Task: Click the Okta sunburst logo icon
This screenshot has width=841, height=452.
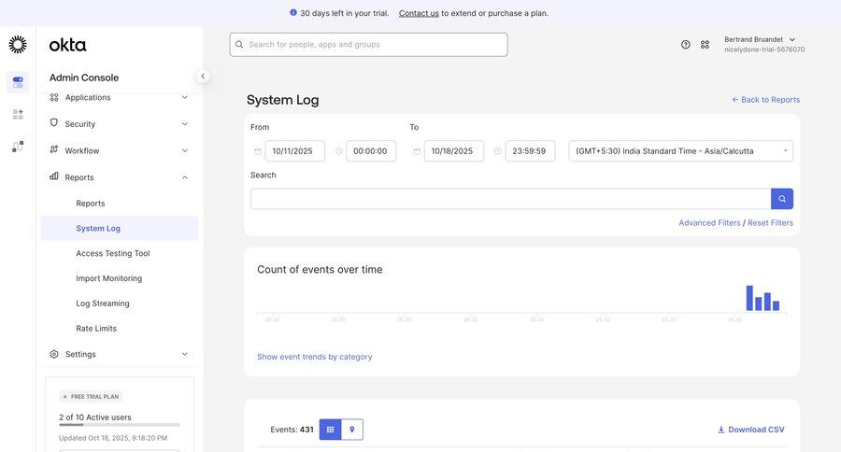Action: (18, 45)
